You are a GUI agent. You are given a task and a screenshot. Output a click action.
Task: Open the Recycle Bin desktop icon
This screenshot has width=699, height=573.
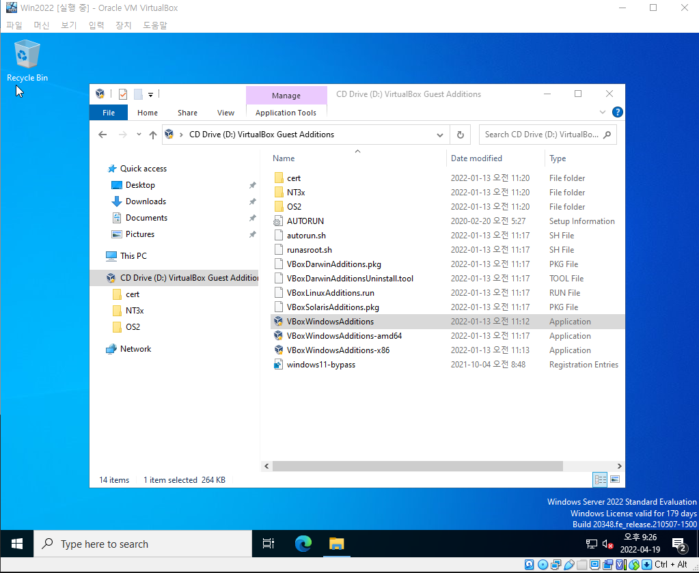click(27, 61)
